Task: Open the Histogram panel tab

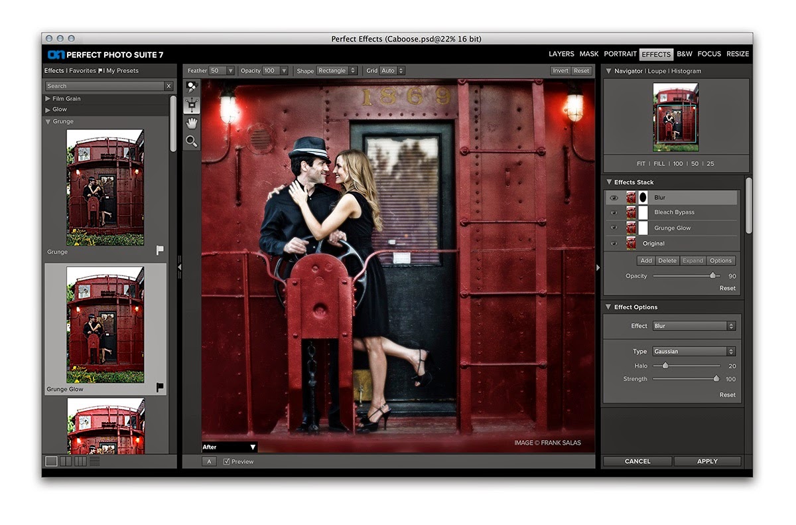Action: tap(687, 70)
